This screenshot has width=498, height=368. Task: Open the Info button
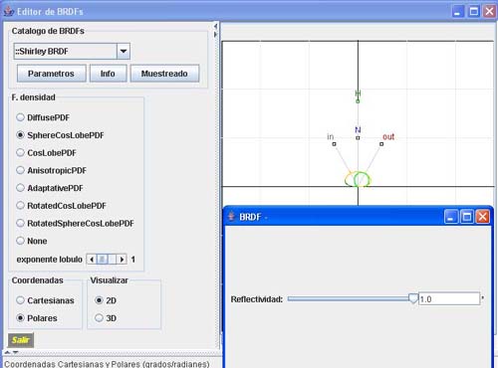point(108,74)
